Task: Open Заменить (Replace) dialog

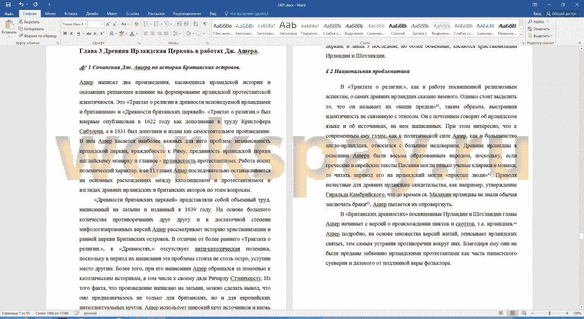Action: pyautogui.click(x=538, y=29)
